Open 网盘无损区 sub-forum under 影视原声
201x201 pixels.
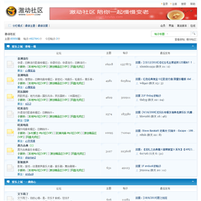(x=78, y=170)
